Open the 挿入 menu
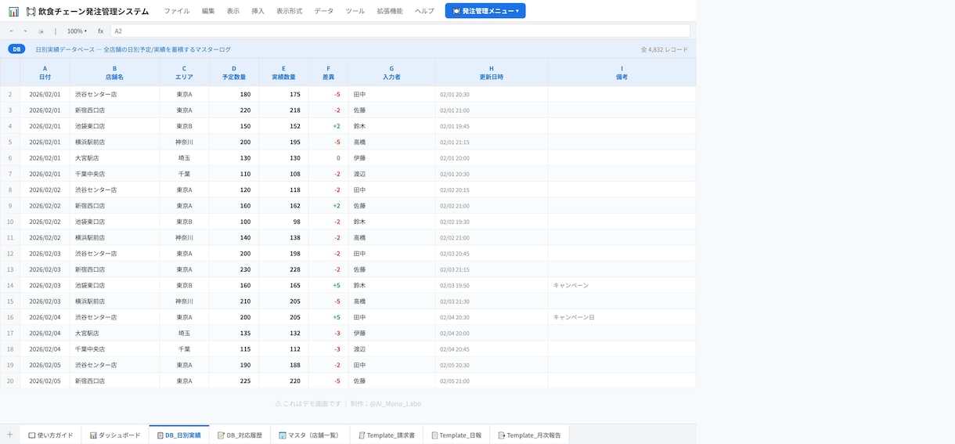The height and width of the screenshot is (444, 955). (258, 11)
